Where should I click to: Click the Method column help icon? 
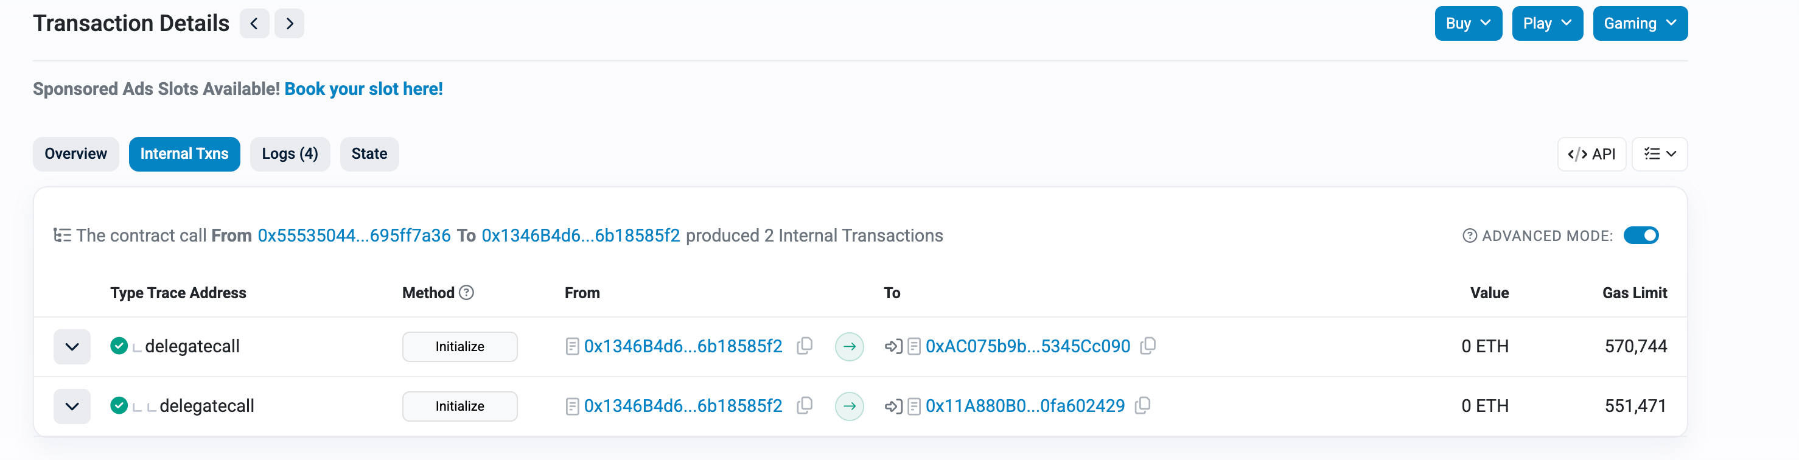467,293
